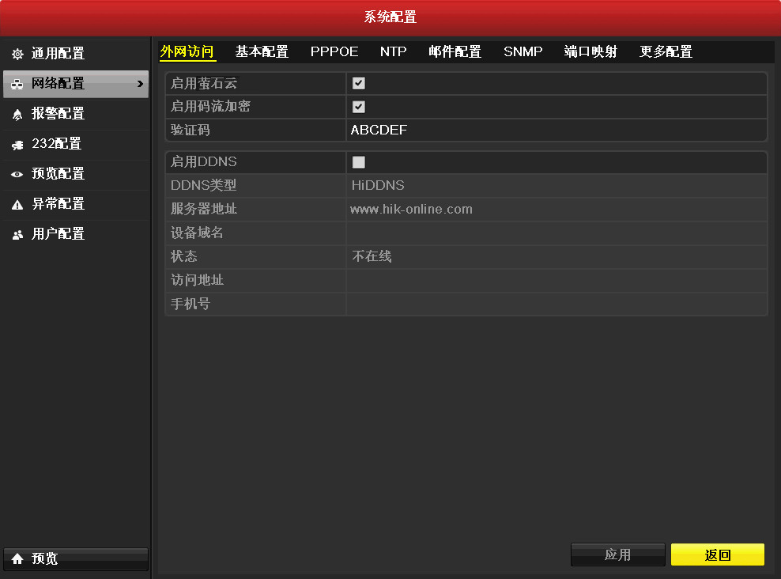
Task: Click the eye icon for 预览配置
Action: coord(17,175)
